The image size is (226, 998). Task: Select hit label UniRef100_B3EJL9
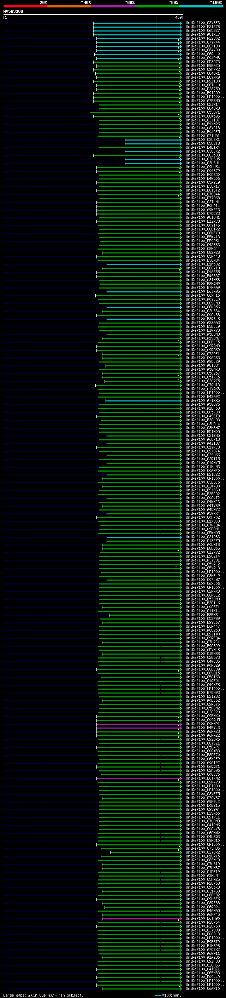[203, 327]
